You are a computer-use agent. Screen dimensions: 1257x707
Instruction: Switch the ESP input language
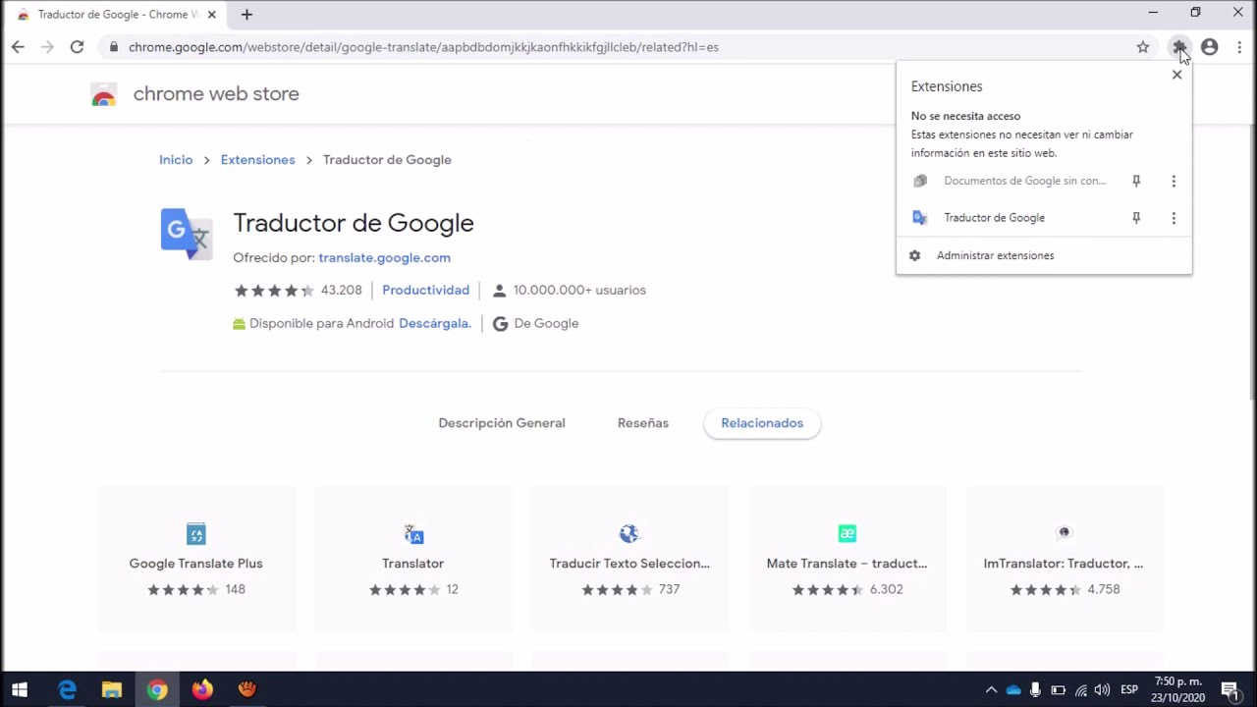click(1129, 690)
